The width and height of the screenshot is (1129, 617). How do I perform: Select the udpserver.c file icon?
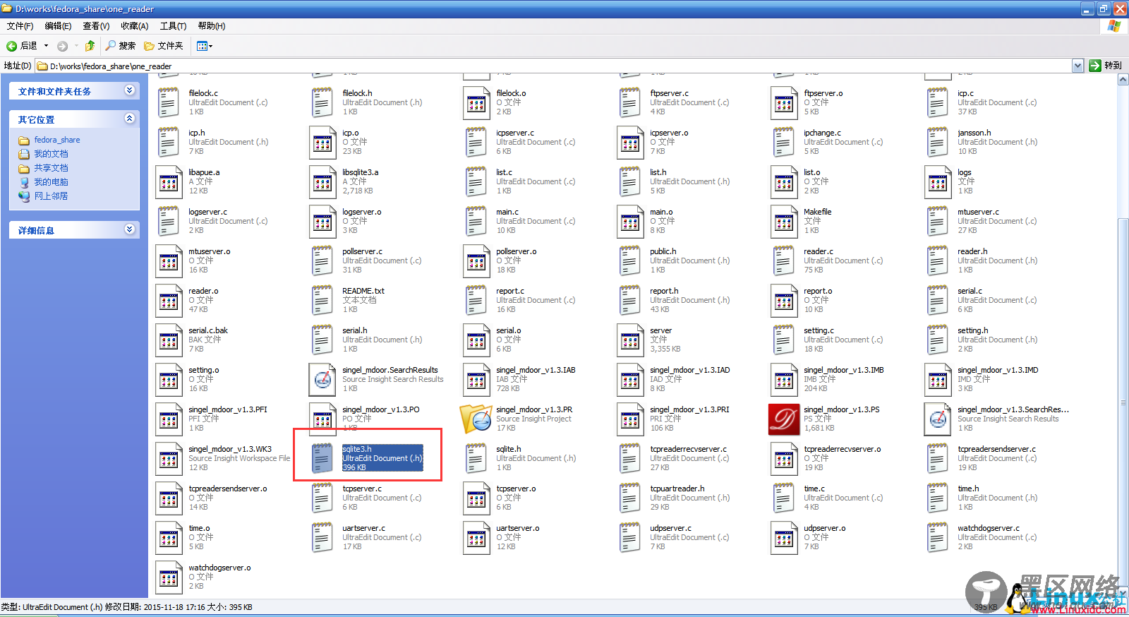630,538
